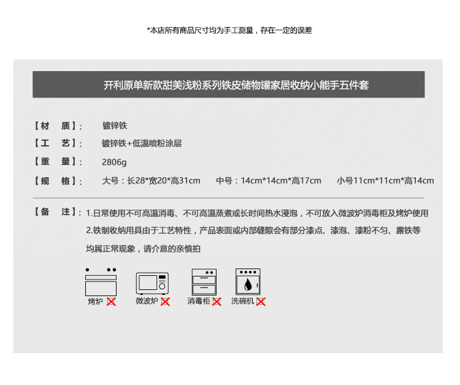
Task: Click the 消毒柜 caption text
Action: pos(199,301)
